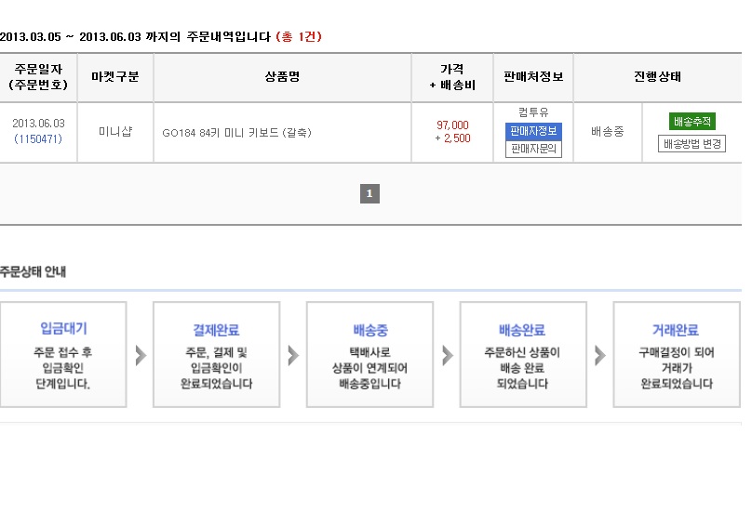Select product name GO184 84키 미니 키보드 (갈축)
The image size is (752, 512).
pos(237,133)
